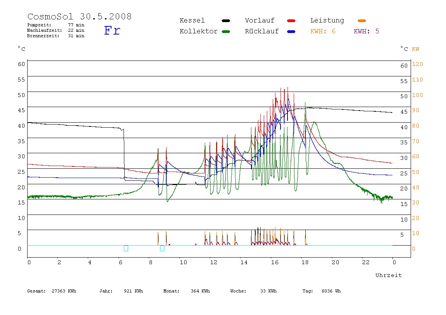The image size is (446, 315).
Task: Click the Vorlauf legend label
Action: click(x=260, y=21)
